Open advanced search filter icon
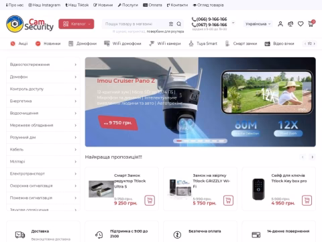322x242 pixels. (171, 24)
